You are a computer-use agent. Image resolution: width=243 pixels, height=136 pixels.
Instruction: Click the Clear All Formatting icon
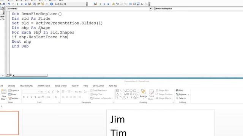coord(58,92)
